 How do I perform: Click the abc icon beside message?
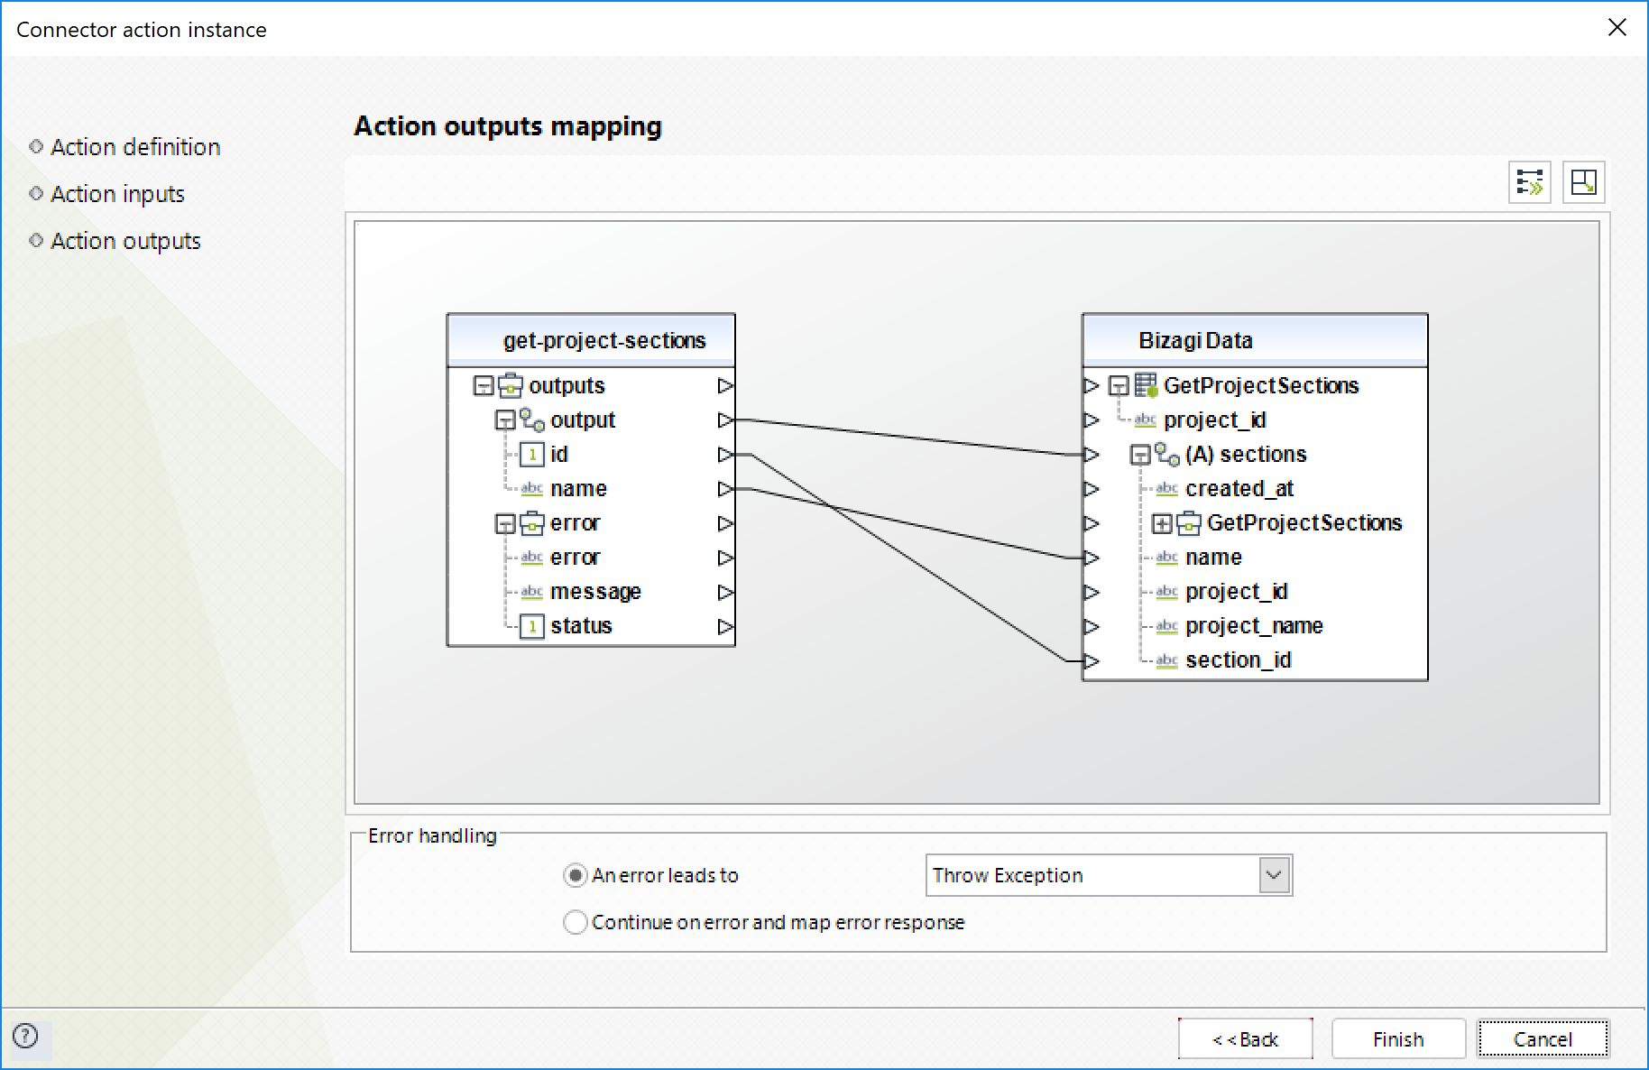532,592
